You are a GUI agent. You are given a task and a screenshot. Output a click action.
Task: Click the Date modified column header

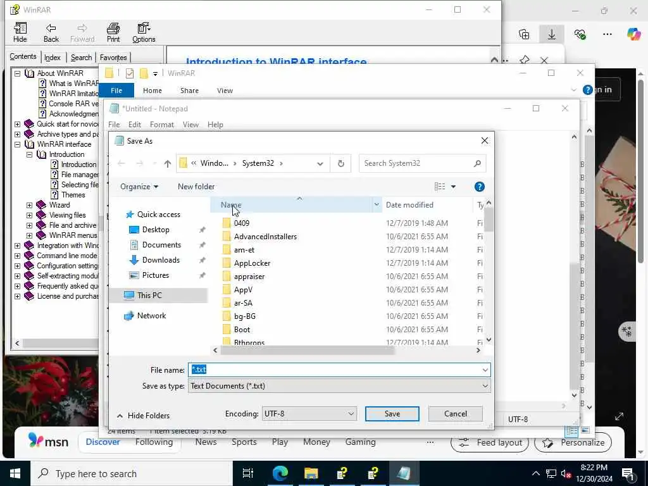[x=427, y=205]
